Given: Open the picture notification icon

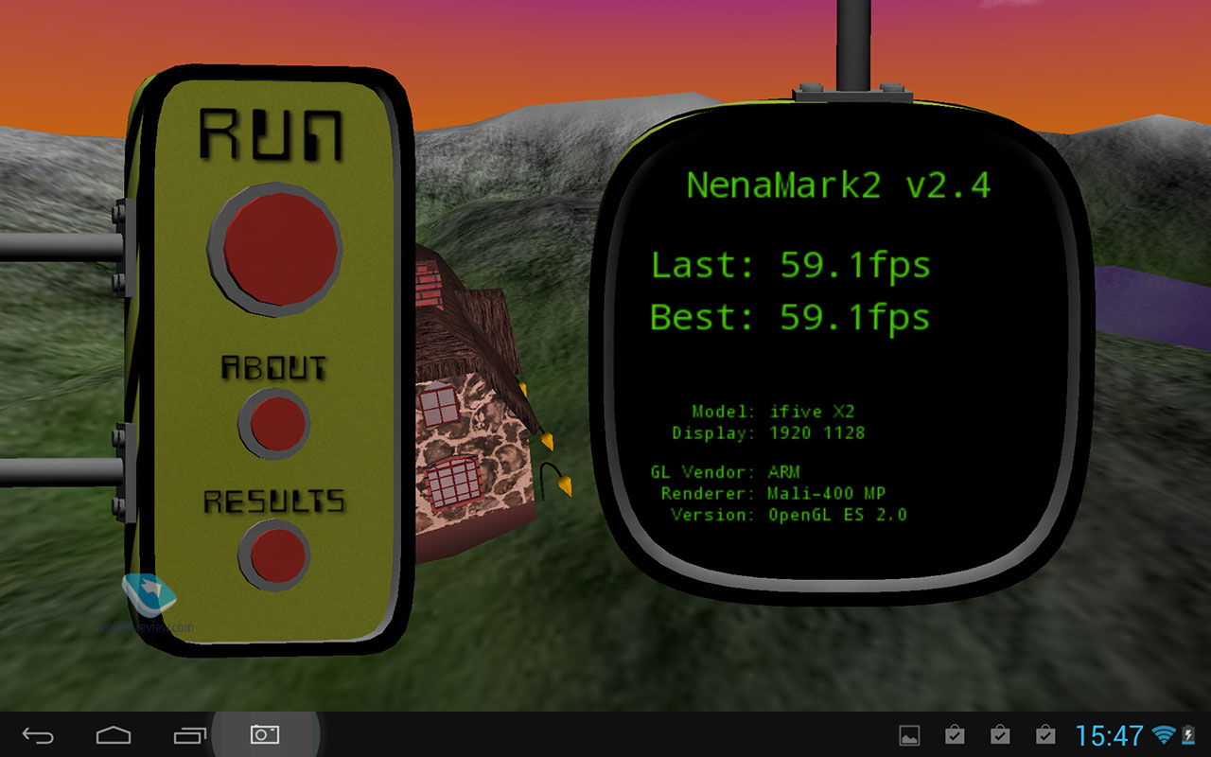Looking at the screenshot, I should click(909, 735).
